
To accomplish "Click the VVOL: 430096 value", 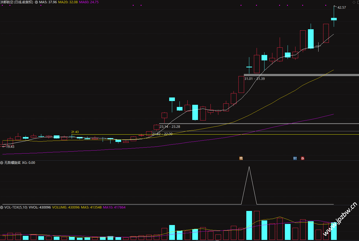I will (x=40, y=207).
